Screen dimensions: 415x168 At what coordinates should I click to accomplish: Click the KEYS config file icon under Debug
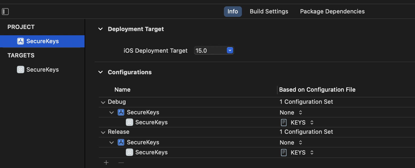coord(284,122)
